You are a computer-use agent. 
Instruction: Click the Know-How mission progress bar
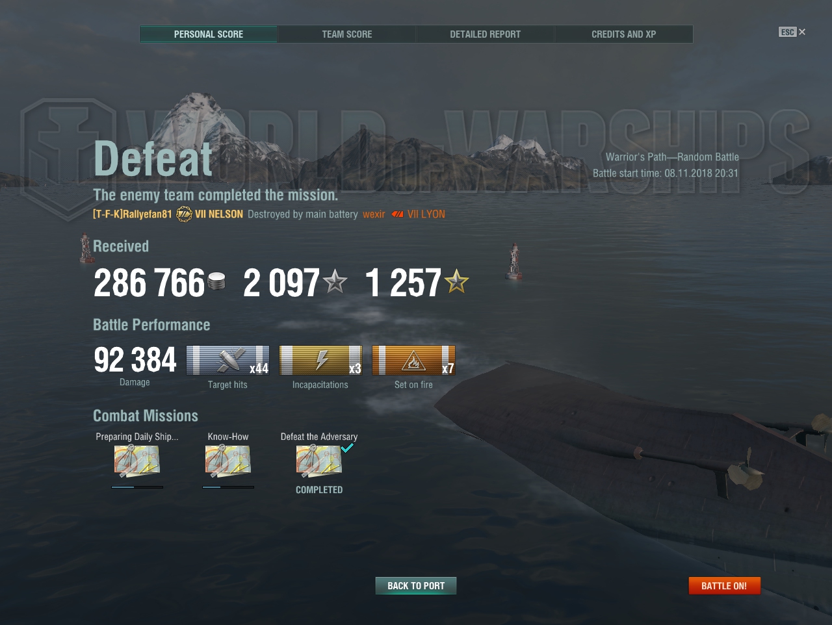pyautogui.click(x=228, y=487)
